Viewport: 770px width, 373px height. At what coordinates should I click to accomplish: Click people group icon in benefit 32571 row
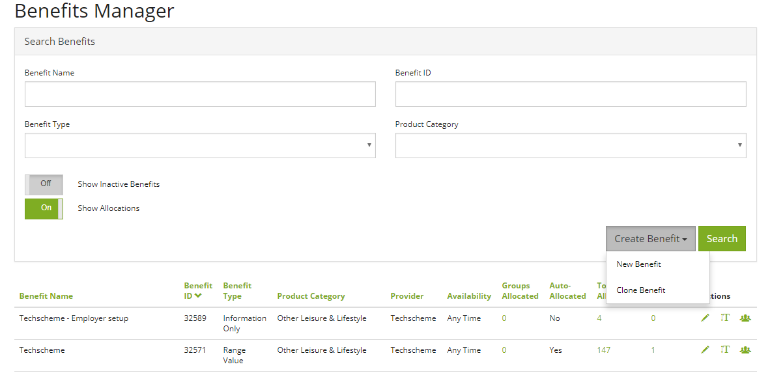pyautogui.click(x=745, y=350)
